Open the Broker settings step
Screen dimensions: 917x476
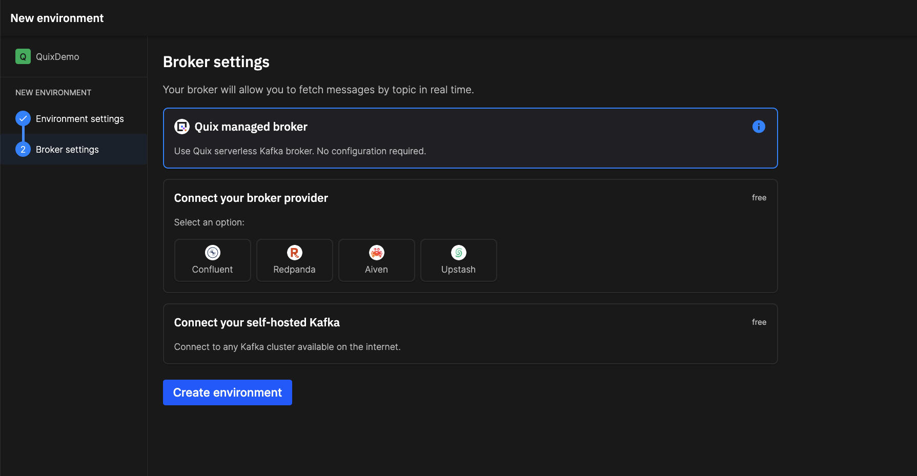click(67, 150)
